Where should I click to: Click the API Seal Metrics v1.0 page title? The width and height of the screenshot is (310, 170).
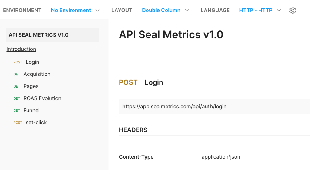pos(171,35)
